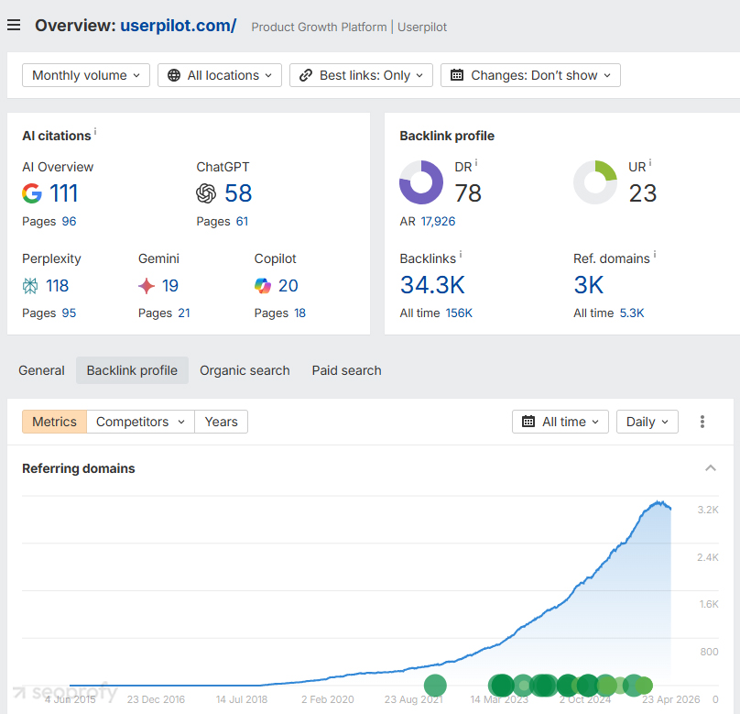740x714 pixels.
Task: Click the all time backlinks 156K
Action: 459,313
